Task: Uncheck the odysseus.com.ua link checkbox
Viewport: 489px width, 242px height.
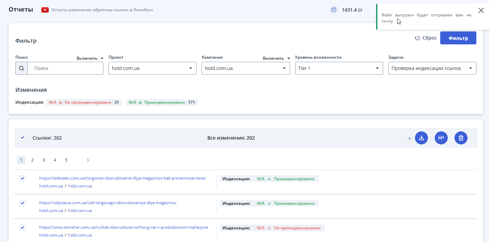Action: click(23, 203)
